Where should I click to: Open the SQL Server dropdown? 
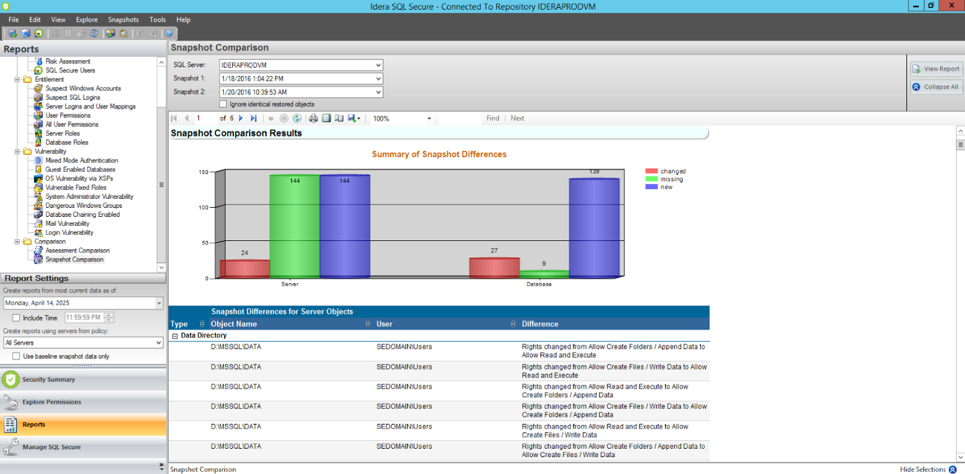(378, 65)
